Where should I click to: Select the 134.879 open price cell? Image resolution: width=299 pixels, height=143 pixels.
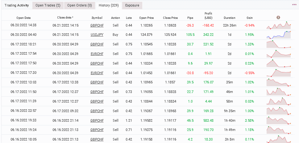pos(147,35)
